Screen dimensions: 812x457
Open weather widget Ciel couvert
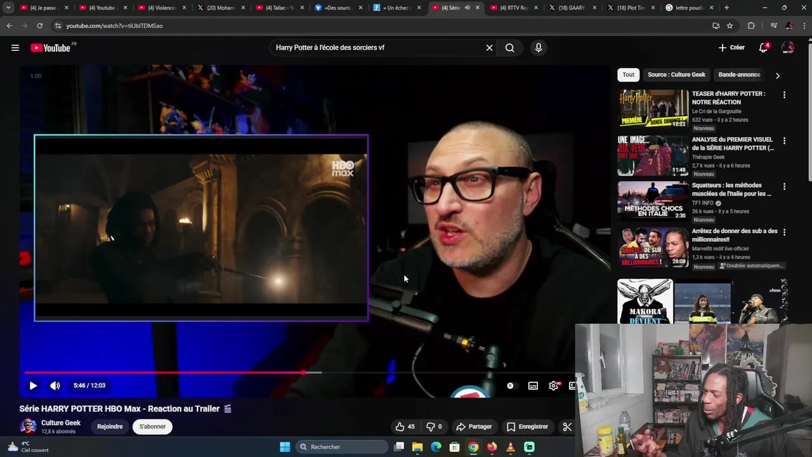(x=27, y=447)
